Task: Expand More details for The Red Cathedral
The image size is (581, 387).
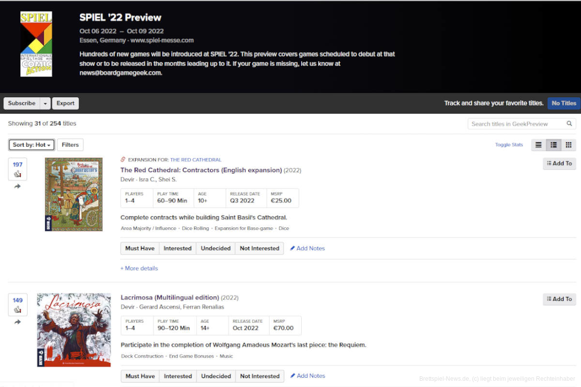Action: 139,268
